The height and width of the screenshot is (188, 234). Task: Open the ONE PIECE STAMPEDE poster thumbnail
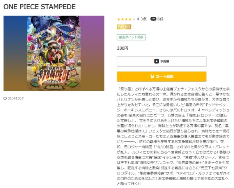pos(54,53)
